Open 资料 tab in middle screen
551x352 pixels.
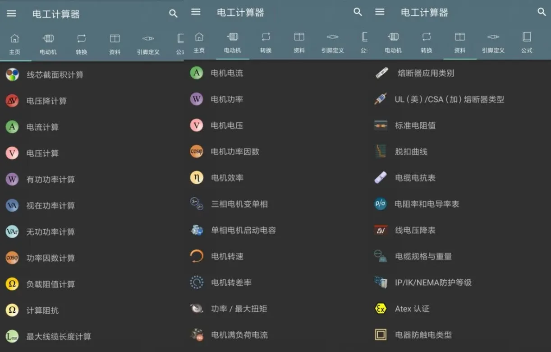pos(299,43)
